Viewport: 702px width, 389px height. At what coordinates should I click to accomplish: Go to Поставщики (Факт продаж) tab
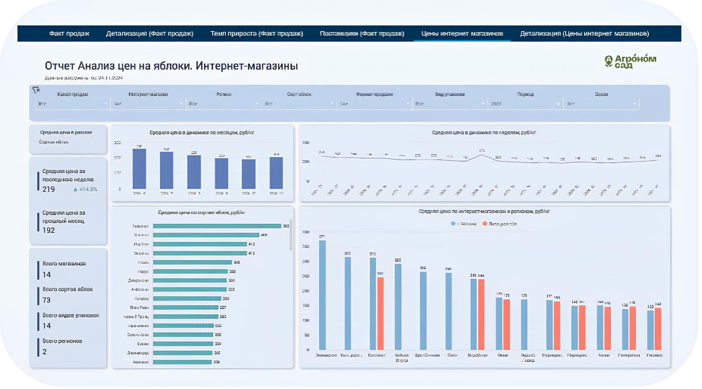[x=362, y=33]
